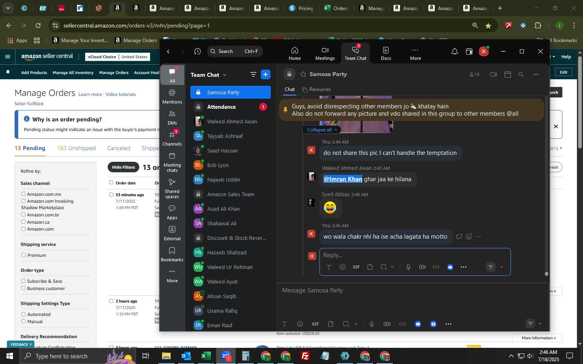Open Amazon Sales Team chat
Viewport: 583px width, 364px height.
click(230, 194)
